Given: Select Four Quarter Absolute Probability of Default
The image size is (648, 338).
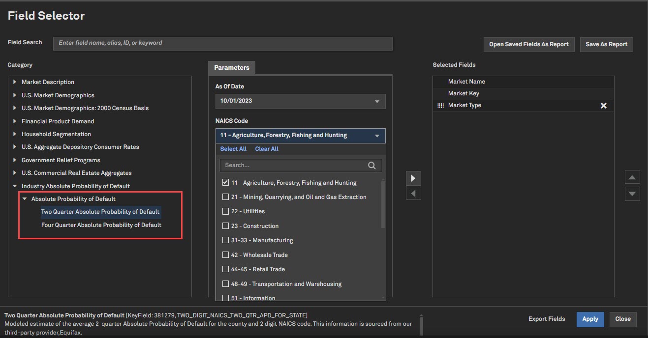Looking at the screenshot, I should coord(101,225).
